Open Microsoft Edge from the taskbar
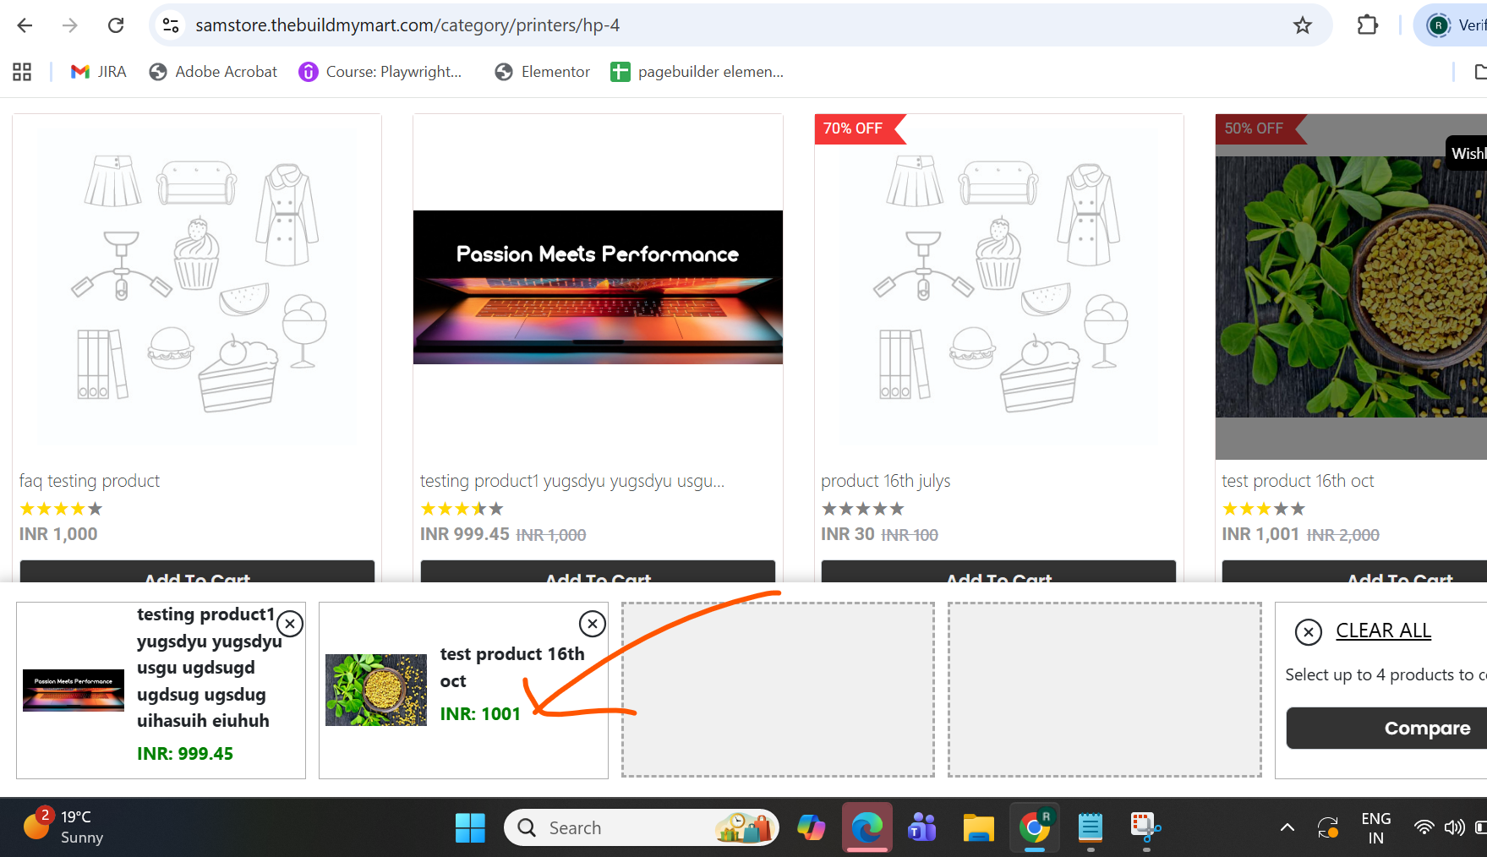The height and width of the screenshot is (857, 1487). point(867,828)
